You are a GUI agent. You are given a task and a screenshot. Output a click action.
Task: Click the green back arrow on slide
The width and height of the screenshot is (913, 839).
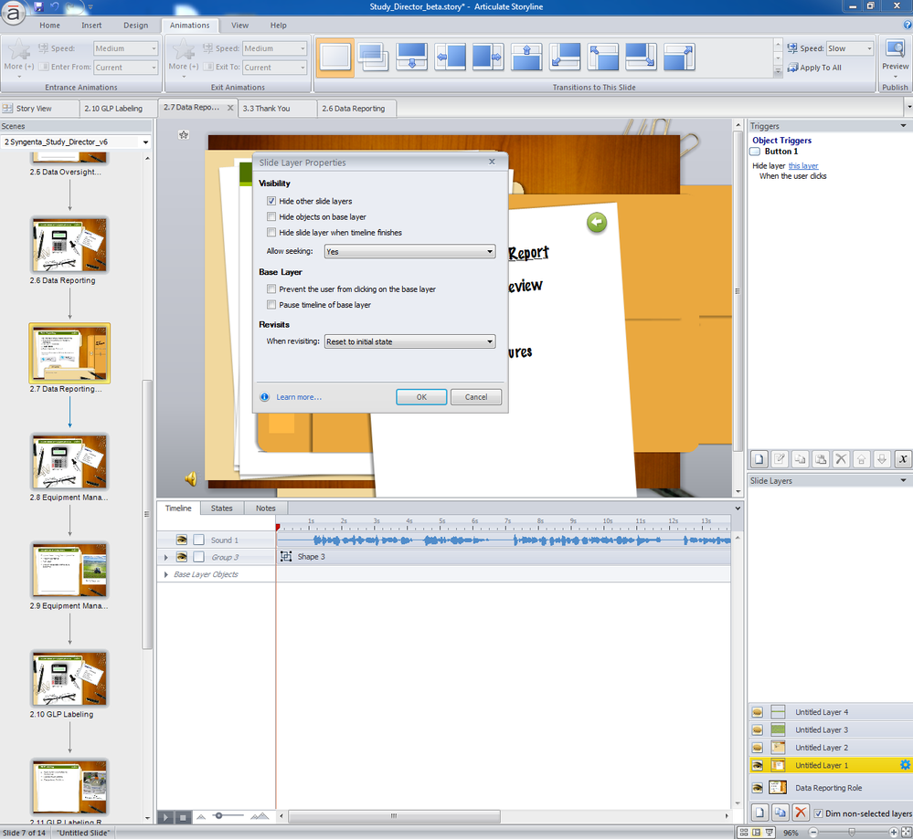point(597,222)
